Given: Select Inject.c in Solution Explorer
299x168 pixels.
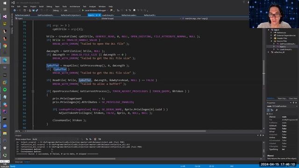Looking at the screenshot, I should (x=283, y=47).
